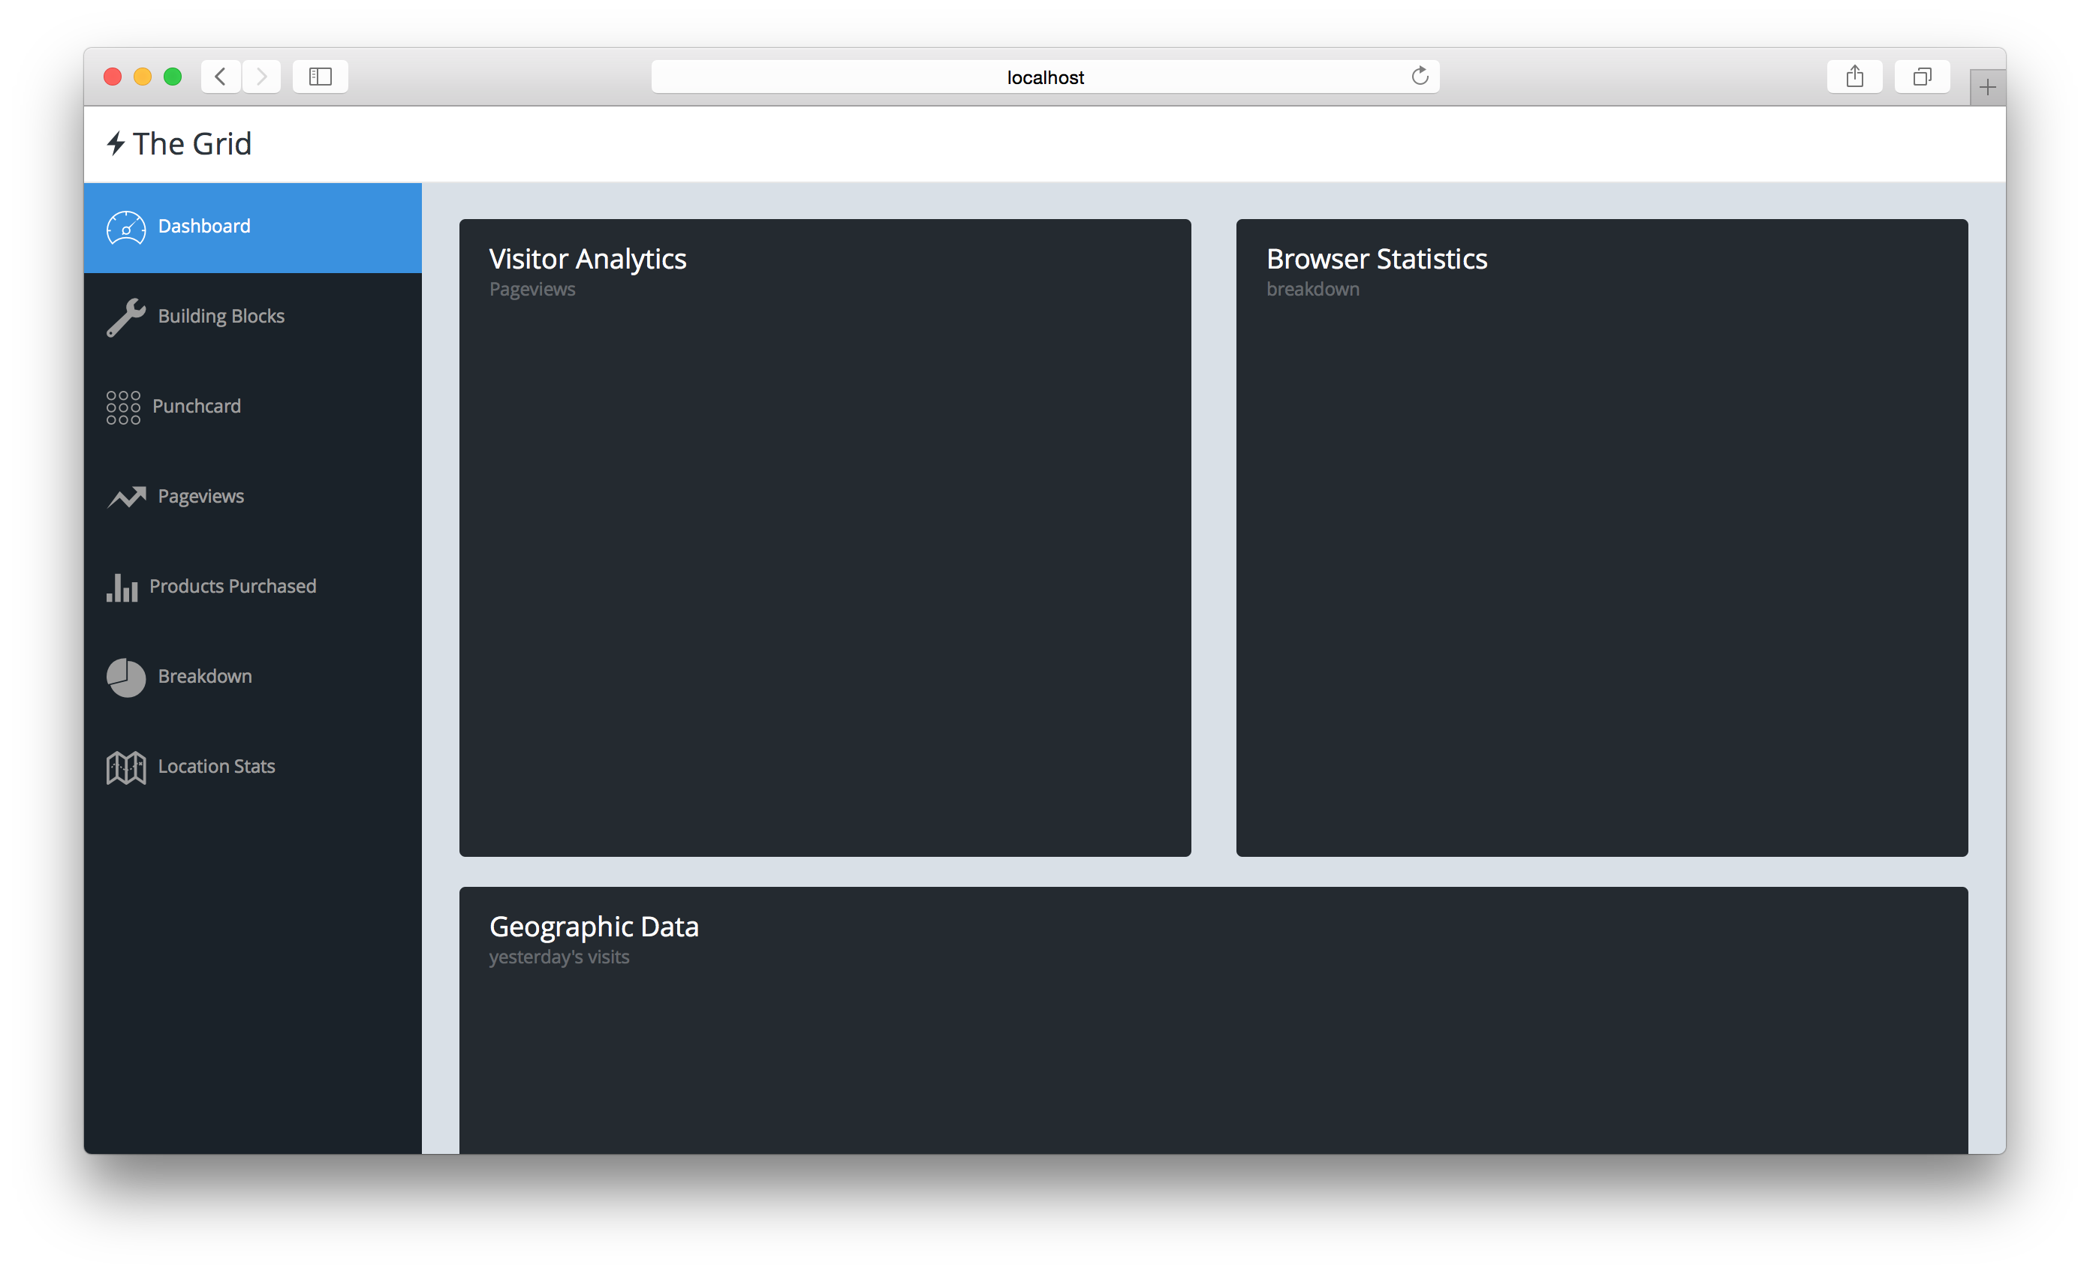Open a new tab with the plus button
2090x1274 pixels.
(1986, 87)
